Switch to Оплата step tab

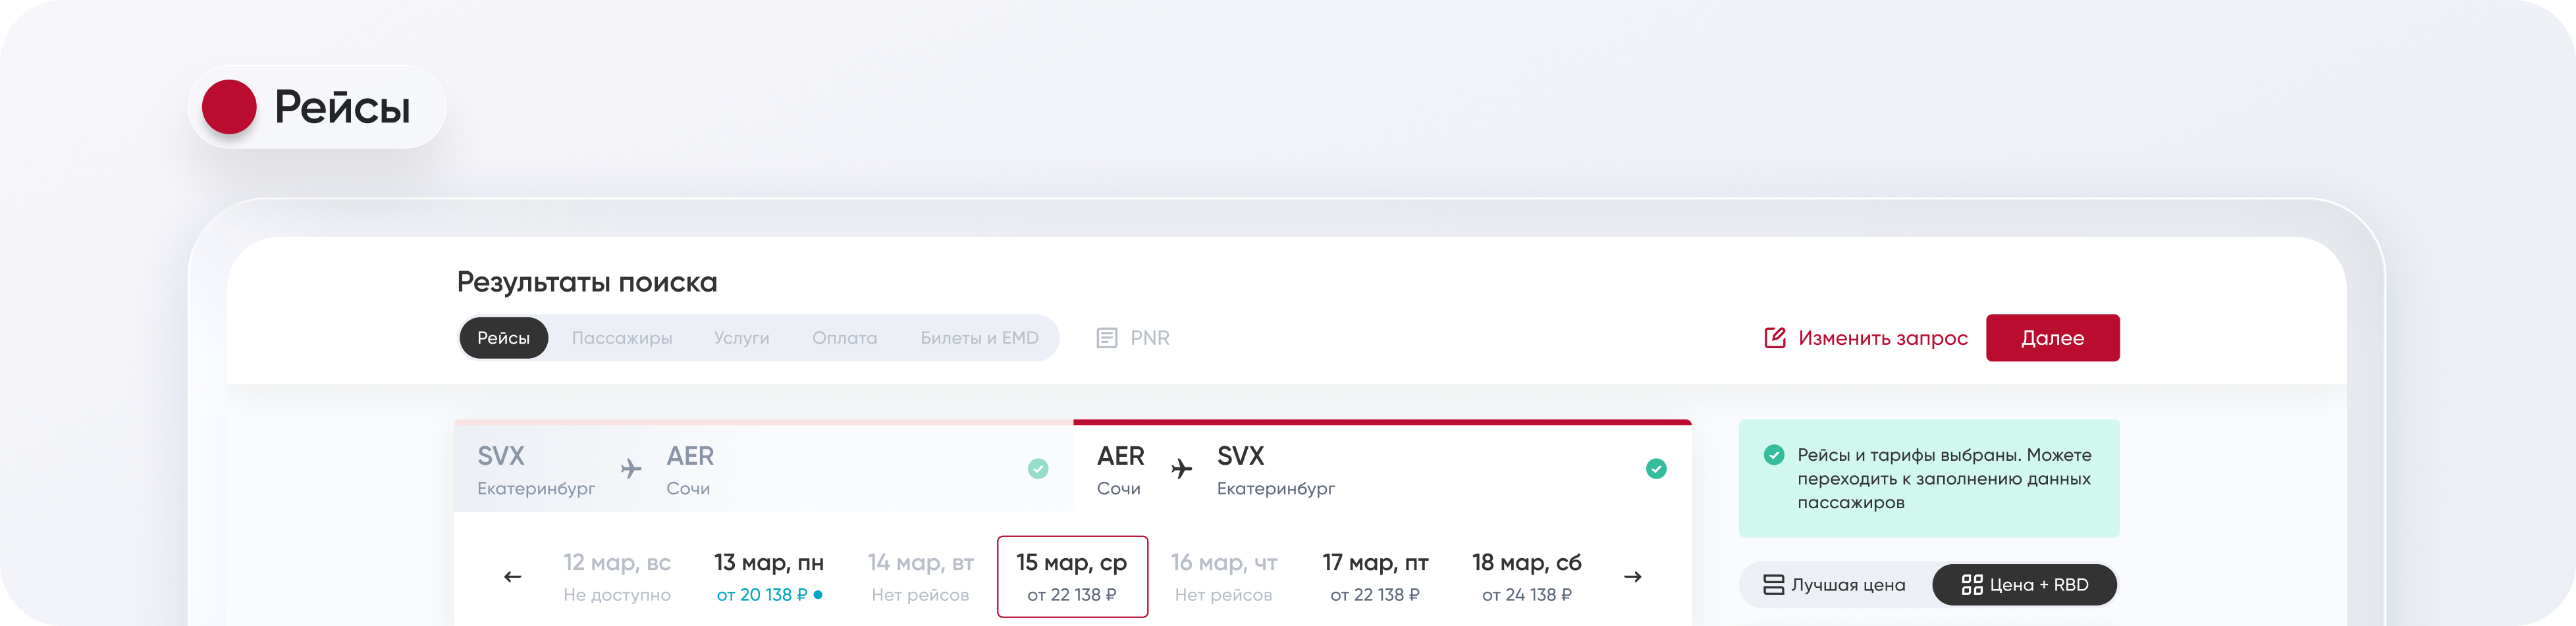[845, 338]
